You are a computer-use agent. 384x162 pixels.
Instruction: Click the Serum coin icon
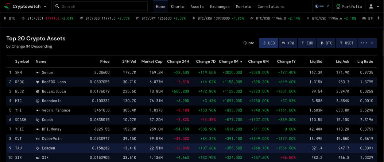click(x=38, y=72)
